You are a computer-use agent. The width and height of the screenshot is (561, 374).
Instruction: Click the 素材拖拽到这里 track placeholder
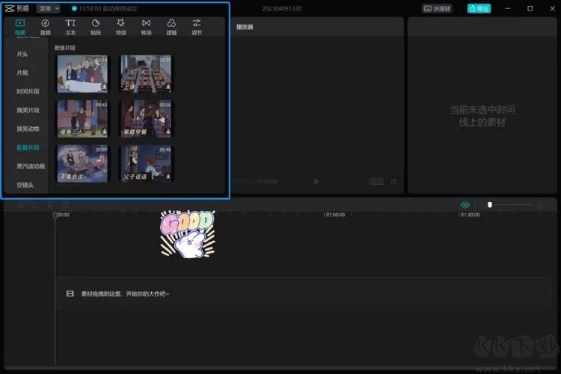[304, 293]
